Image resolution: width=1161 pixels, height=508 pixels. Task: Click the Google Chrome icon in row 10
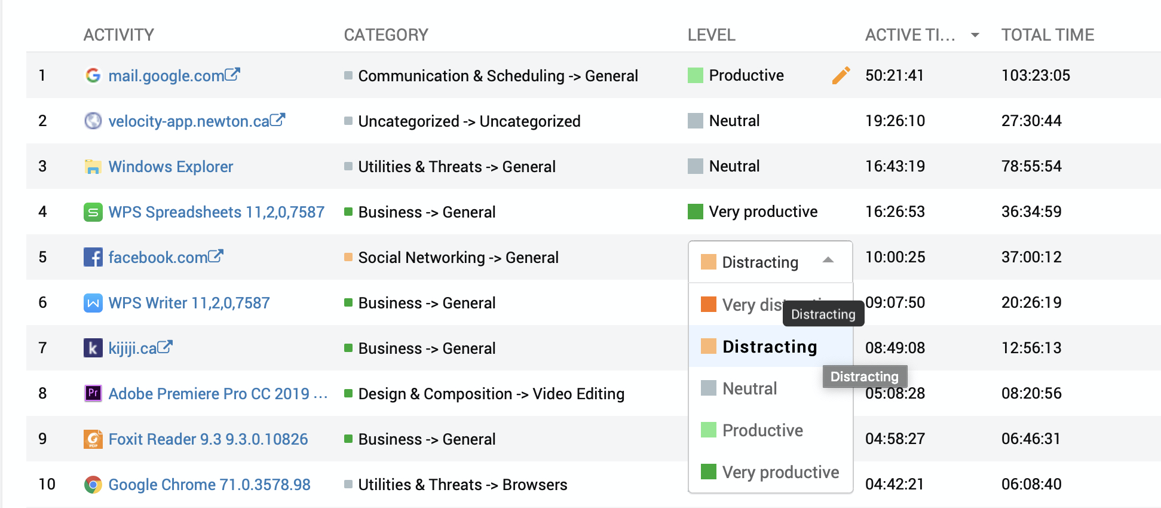click(93, 485)
